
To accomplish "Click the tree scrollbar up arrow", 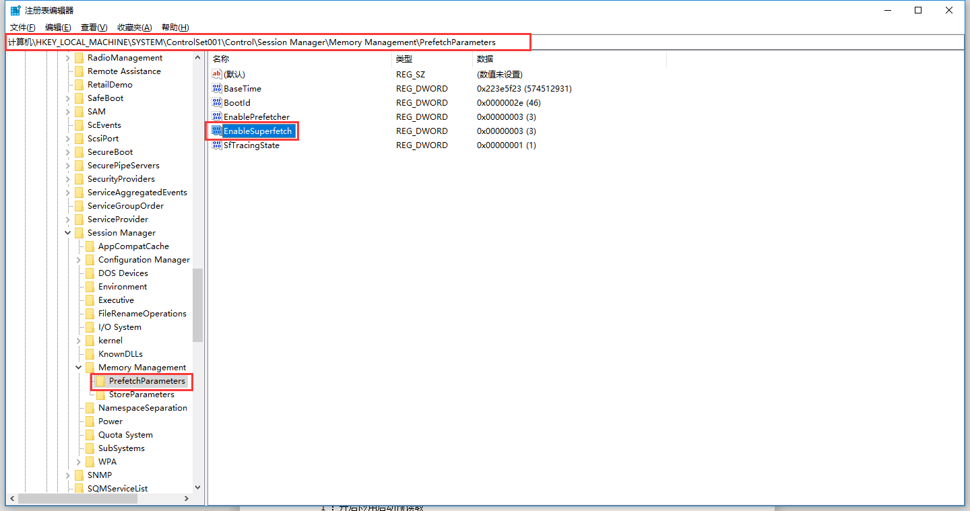I will point(197,57).
